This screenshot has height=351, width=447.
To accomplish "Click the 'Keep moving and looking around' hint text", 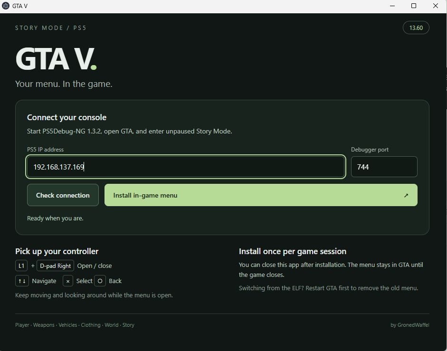I will coord(94,295).
